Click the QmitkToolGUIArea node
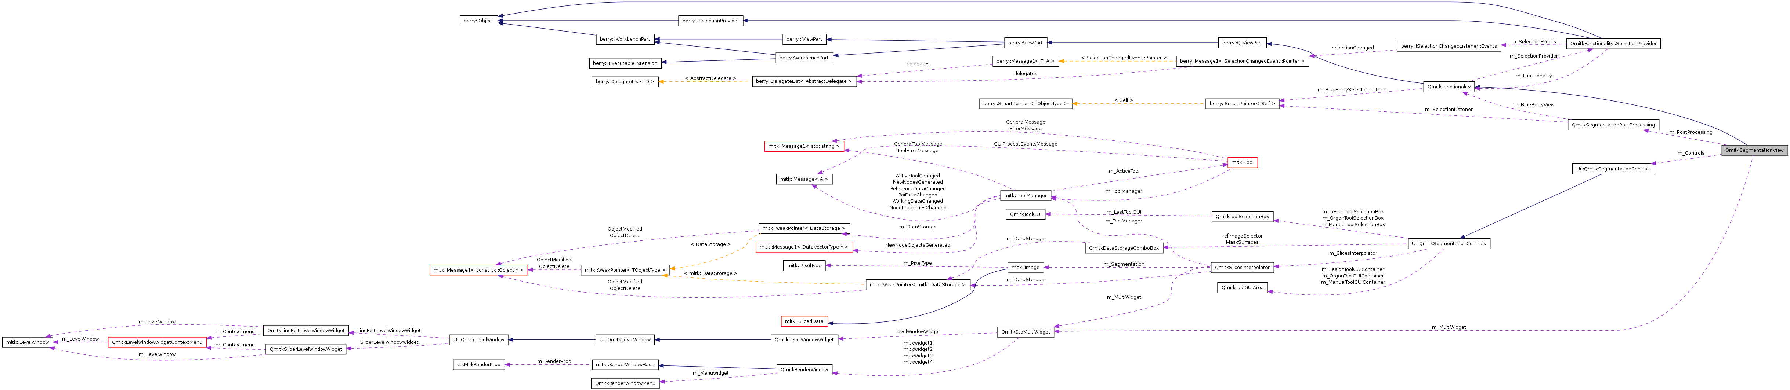Image resolution: width=1790 pixels, height=390 pixels. tap(1242, 287)
